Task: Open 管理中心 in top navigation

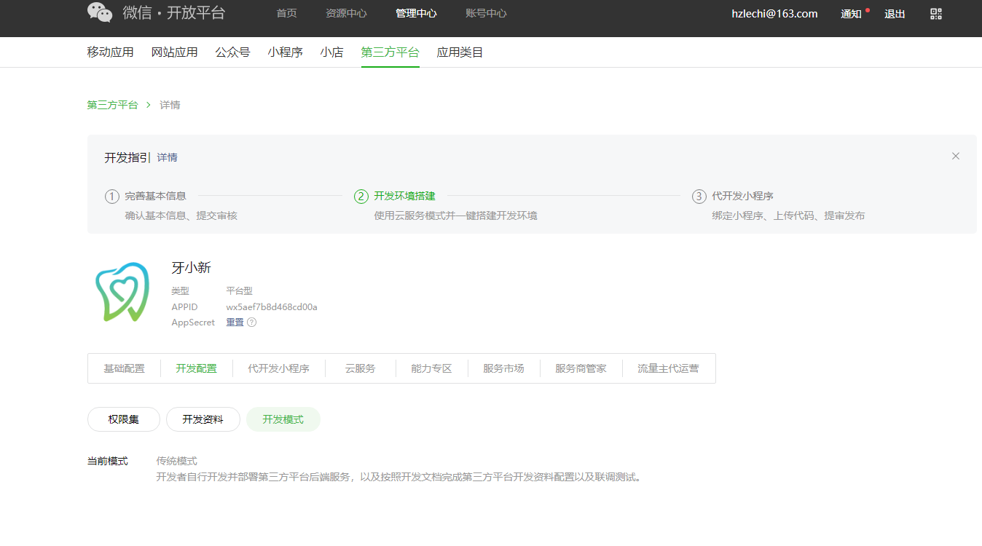Action: tap(416, 13)
